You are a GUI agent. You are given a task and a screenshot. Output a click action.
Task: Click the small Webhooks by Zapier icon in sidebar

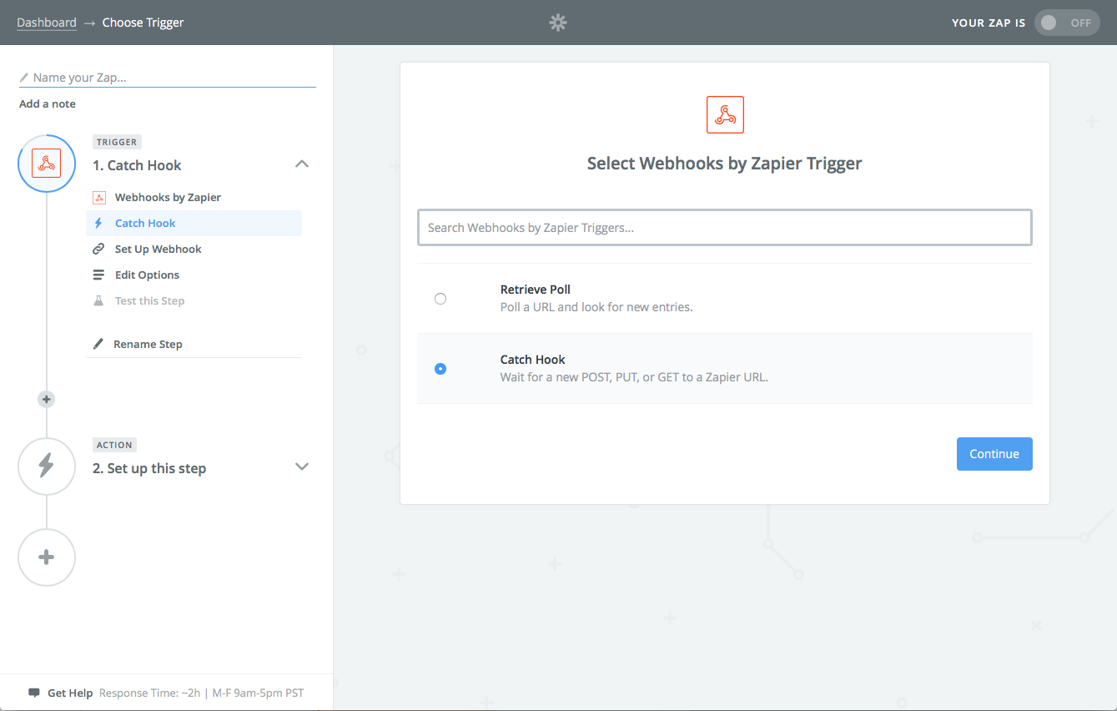coord(98,198)
